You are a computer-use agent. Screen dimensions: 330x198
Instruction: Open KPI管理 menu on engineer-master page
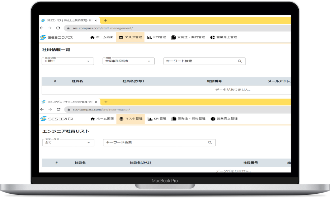pyautogui.click(x=157, y=119)
